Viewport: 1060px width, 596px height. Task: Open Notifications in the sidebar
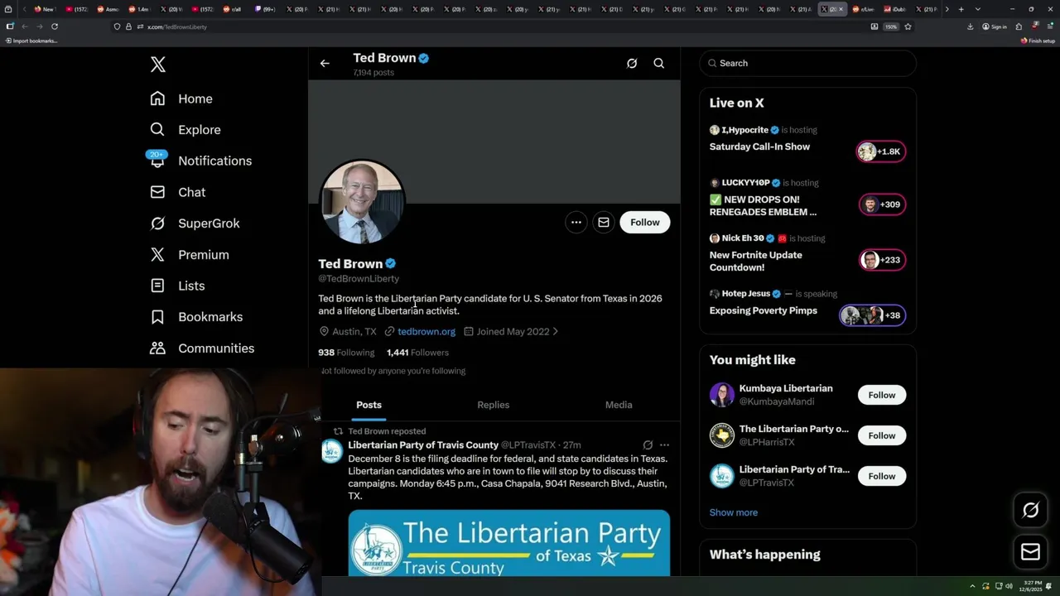click(x=200, y=161)
